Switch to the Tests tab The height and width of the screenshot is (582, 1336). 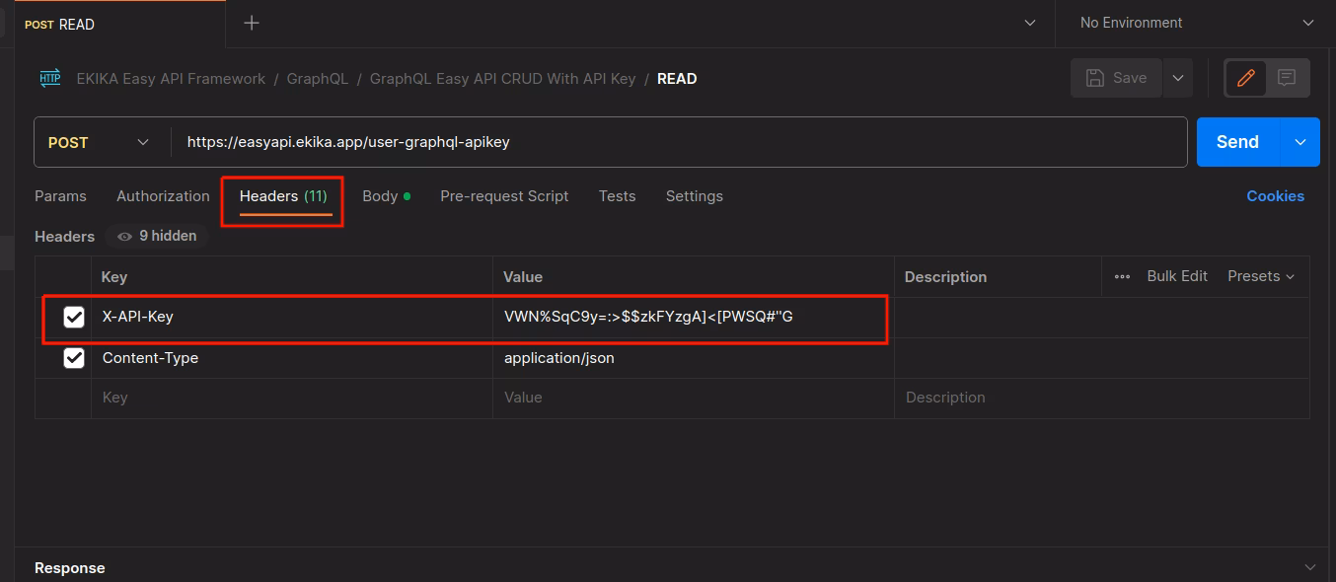coord(617,195)
